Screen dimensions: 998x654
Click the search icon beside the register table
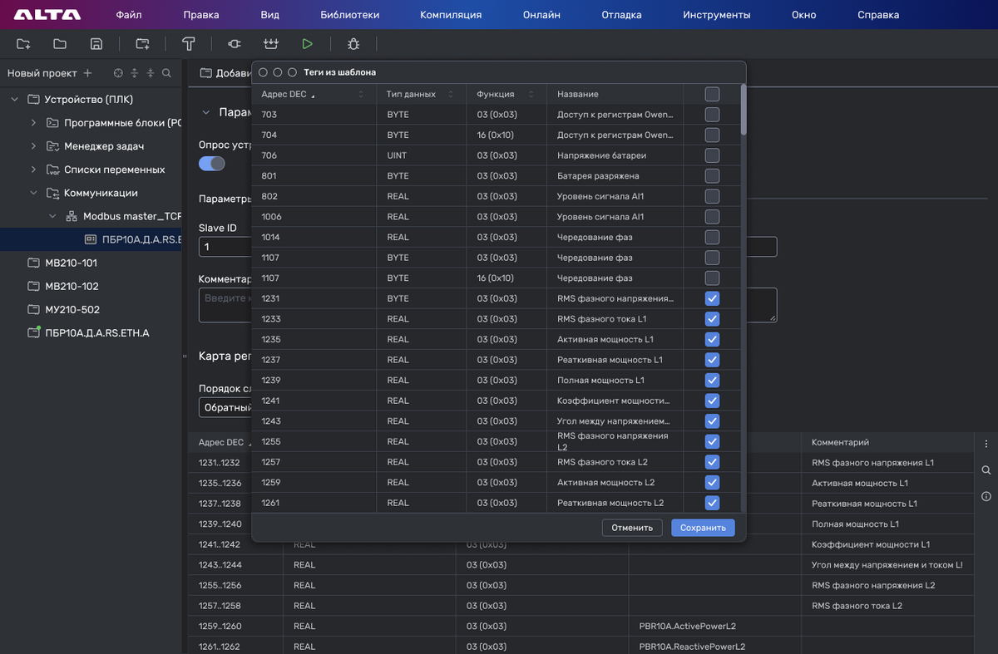click(x=986, y=470)
